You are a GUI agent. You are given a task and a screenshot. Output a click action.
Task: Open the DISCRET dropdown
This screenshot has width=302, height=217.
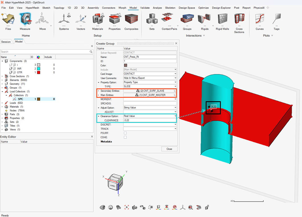tap(150, 125)
